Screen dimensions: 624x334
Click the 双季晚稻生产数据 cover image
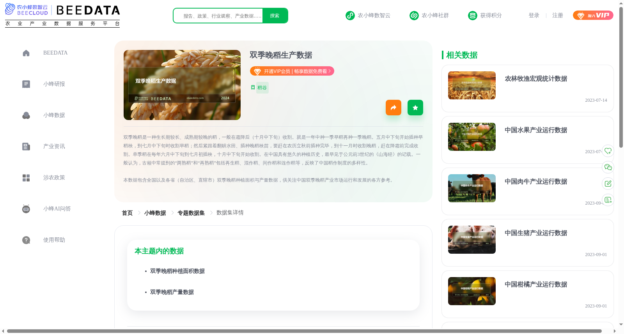click(x=182, y=85)
